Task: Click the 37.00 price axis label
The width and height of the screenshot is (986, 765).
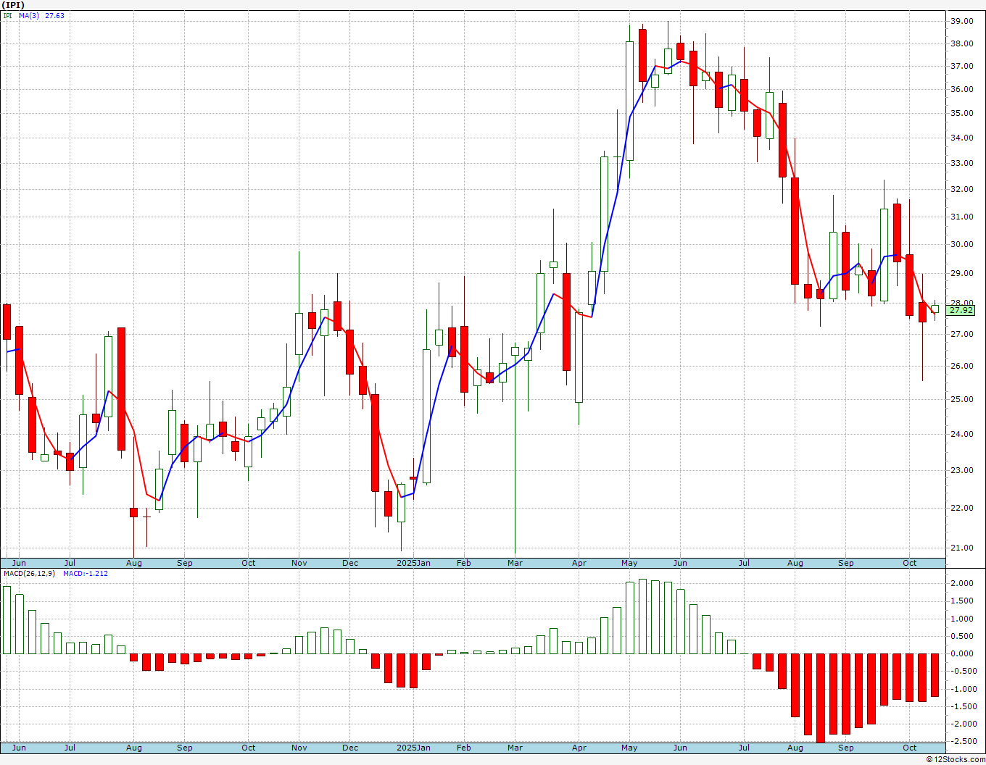Action: (x=961, y=66)
